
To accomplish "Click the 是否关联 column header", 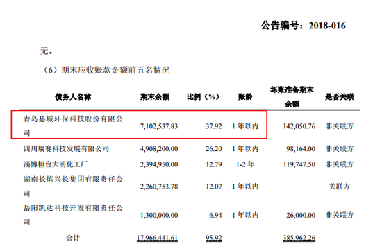I will coord(340,97).
